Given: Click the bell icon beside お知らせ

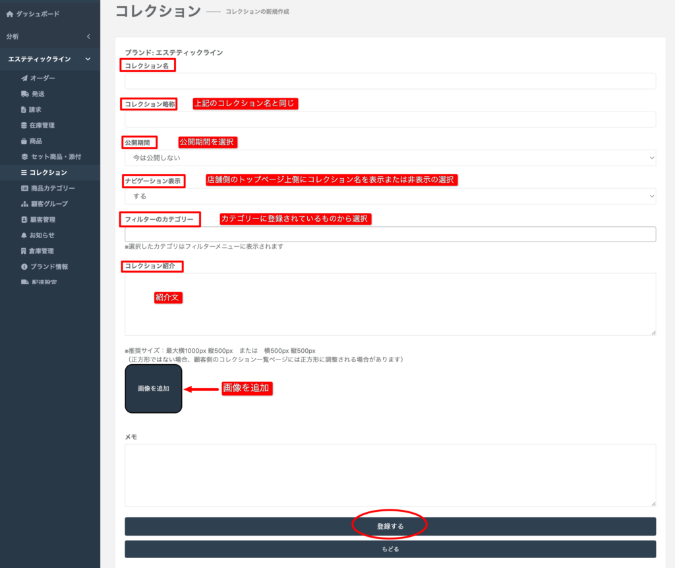Looking at the screenshot, I should pyautogui.click(x=24, y=236).
